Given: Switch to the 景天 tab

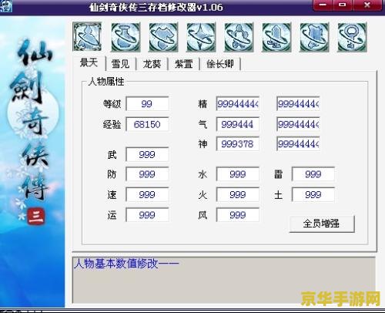Looking at the screenshot, I should tap(89, 62).
